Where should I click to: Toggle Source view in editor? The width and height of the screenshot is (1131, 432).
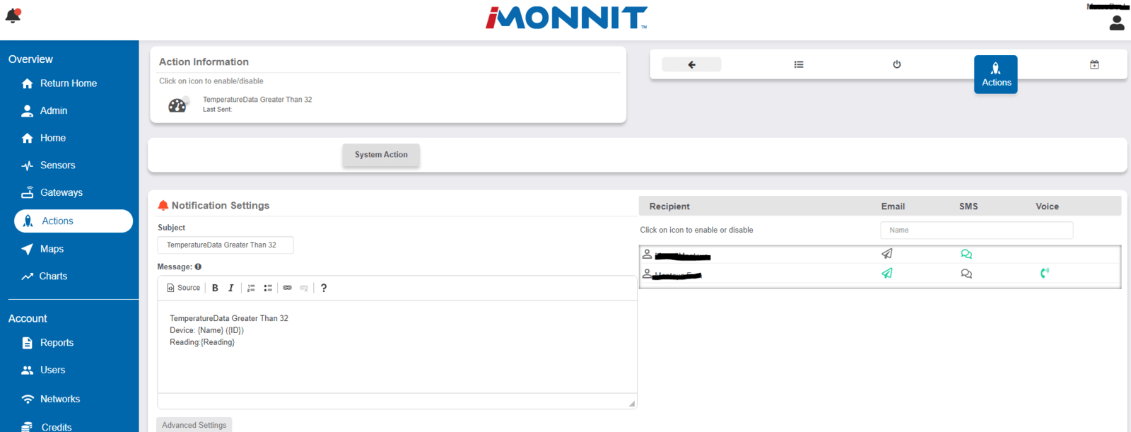[184, 288]
